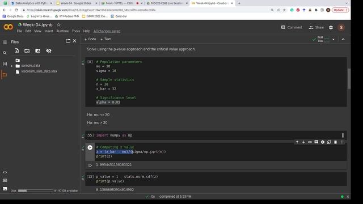Open the Comment panel

[x=292, y=27]
